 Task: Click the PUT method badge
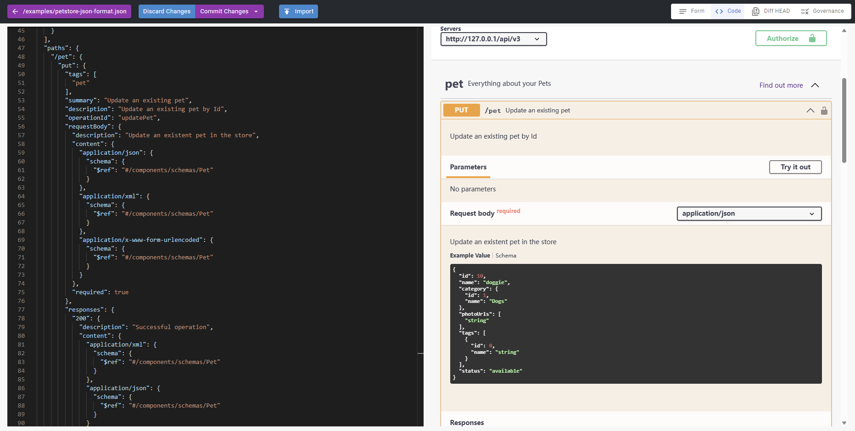(x=461, y=110)
